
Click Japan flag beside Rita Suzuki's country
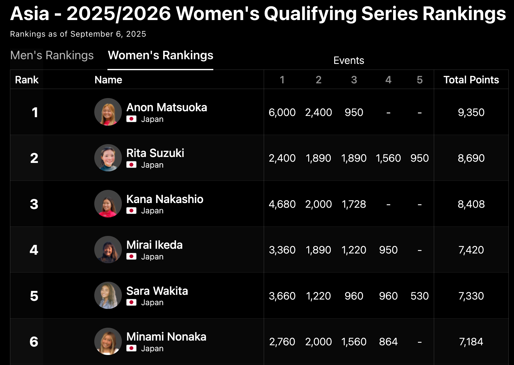131,165
